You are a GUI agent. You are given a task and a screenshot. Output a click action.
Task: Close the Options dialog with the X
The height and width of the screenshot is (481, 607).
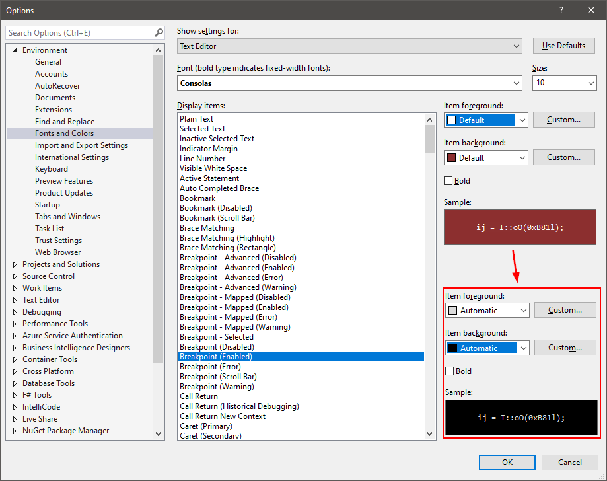coord(590,10)
